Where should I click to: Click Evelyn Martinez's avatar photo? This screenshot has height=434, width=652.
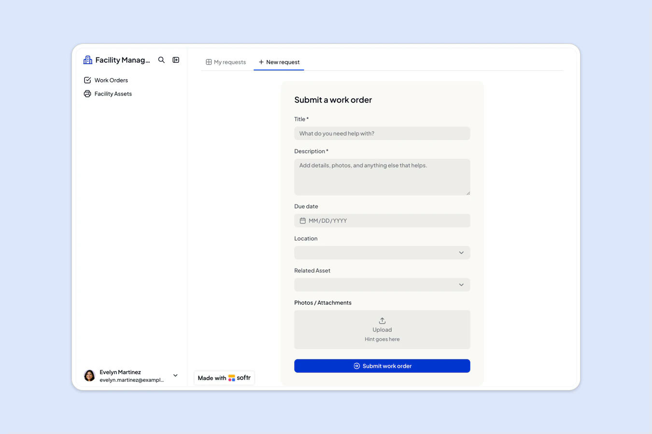point(89,376)
